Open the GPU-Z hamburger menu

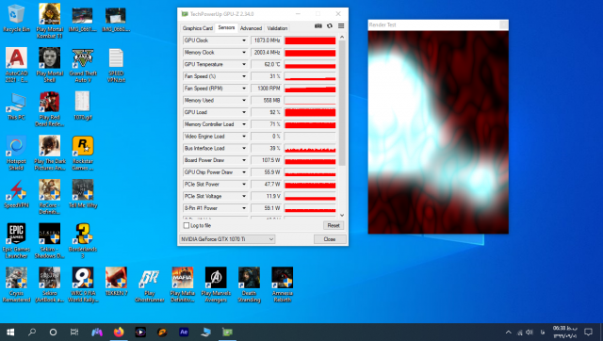[341, 26]
